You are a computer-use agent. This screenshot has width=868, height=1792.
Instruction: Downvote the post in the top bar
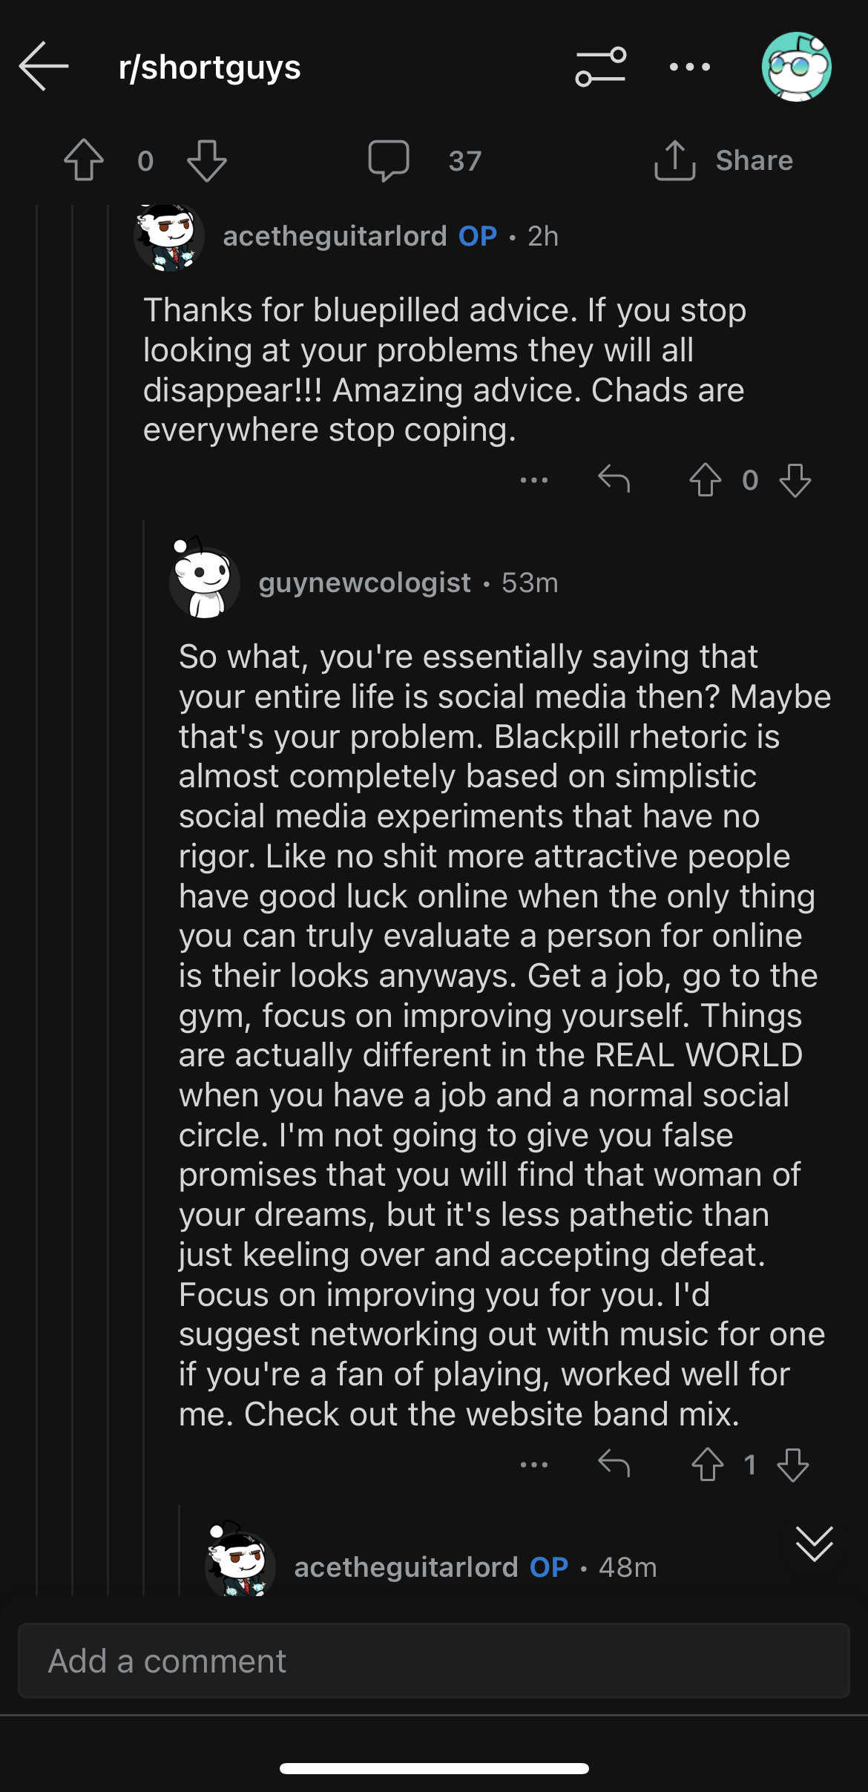pyautogui.click(x=206, y=160)
